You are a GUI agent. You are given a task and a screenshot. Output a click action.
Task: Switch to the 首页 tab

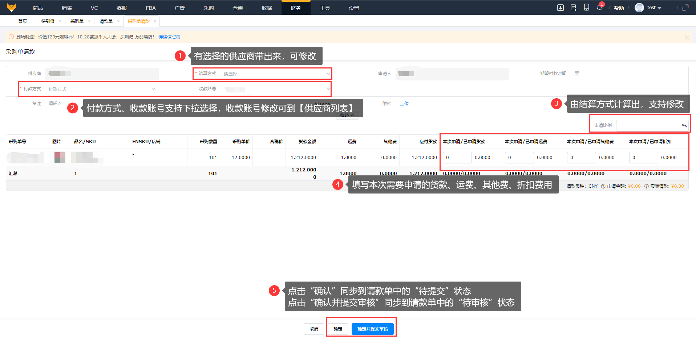[x=23, y=21]
